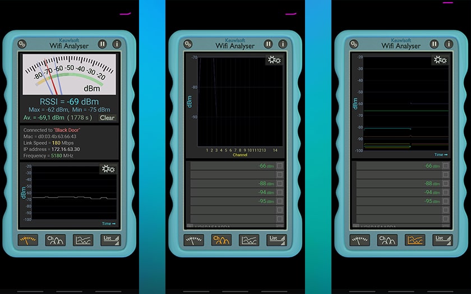Click Frequency = 5180 MHz line

[x=48, y=156]
